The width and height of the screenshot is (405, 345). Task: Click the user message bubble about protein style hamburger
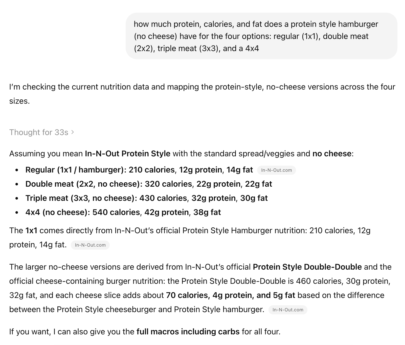coord(261,36)
